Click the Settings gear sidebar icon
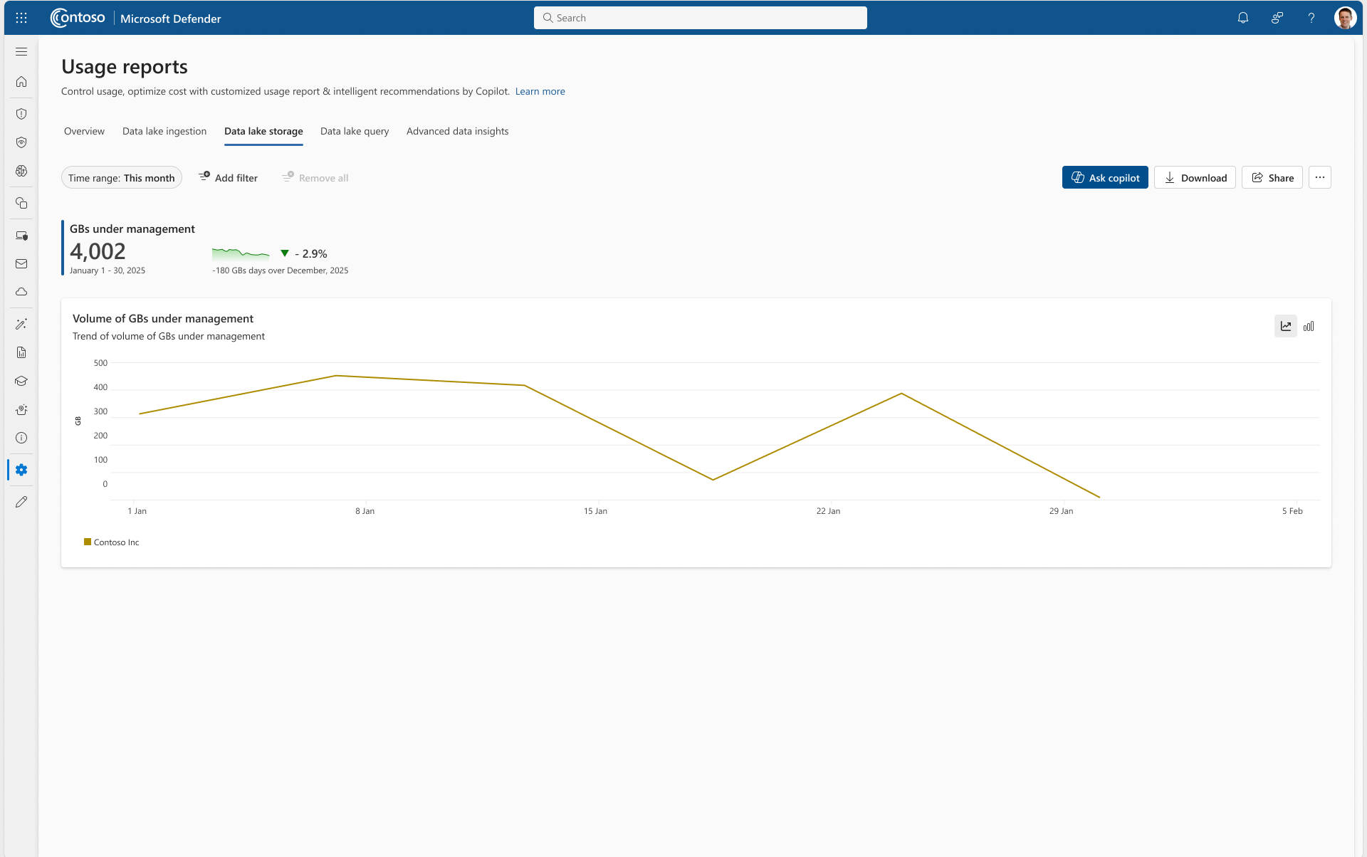The image size is (1367, 857). pos(21,470)
